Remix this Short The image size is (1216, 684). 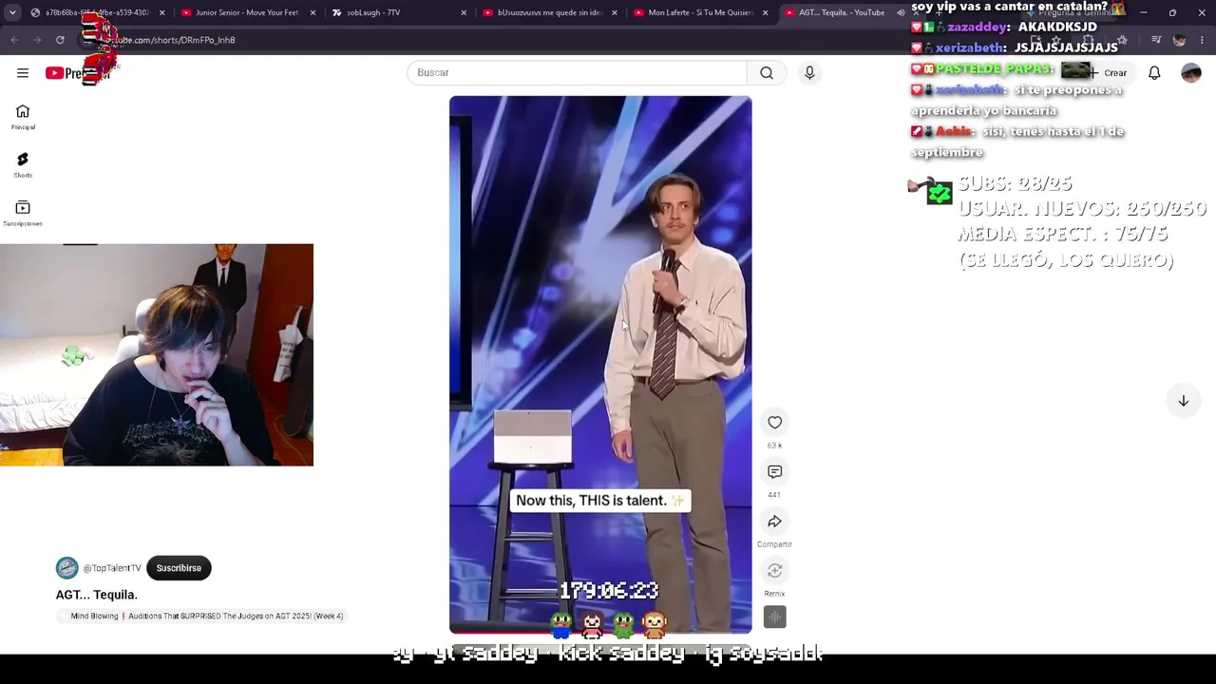click(x=775, y=571)
